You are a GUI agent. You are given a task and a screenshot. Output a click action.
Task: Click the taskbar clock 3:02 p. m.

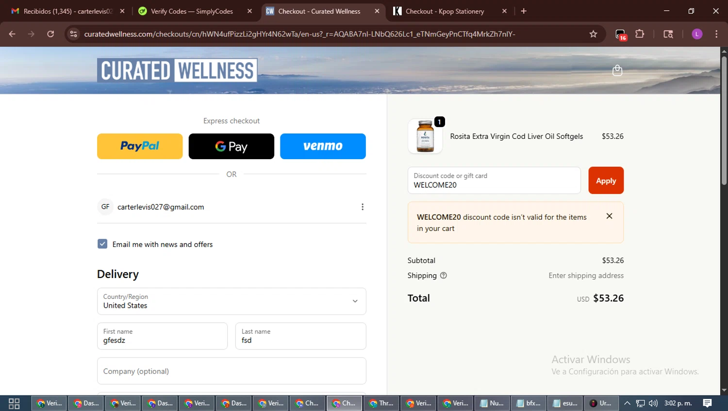(x=678, y=403)
